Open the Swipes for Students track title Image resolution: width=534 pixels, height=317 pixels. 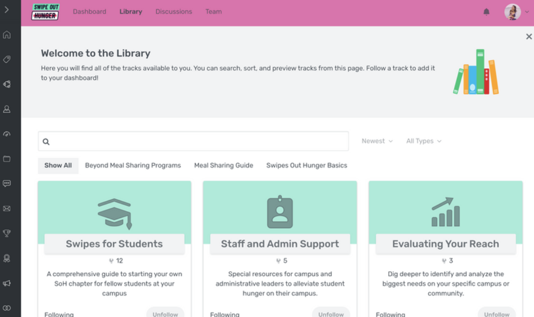114,244
